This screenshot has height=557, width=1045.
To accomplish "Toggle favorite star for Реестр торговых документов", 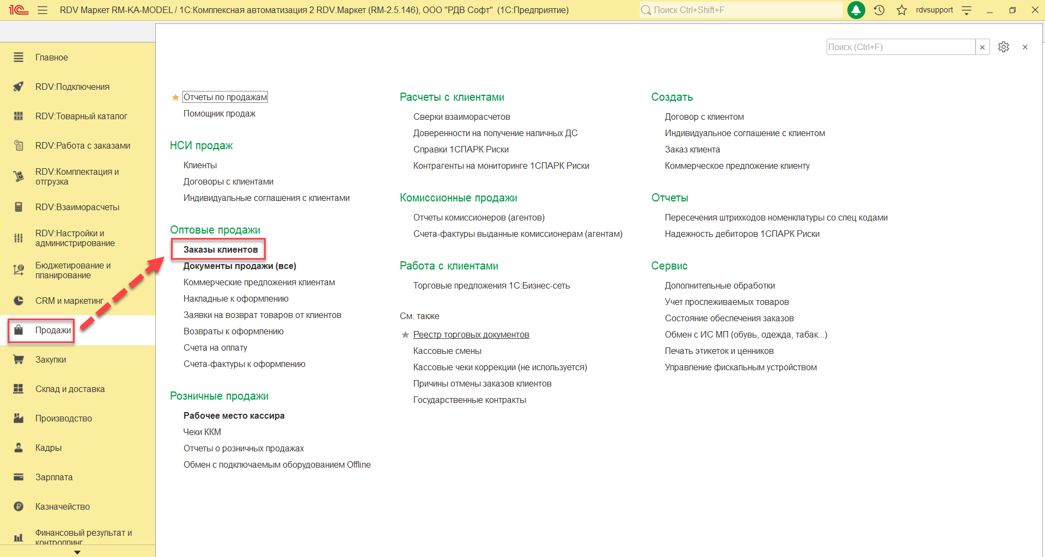I will [x=405, y=335].
